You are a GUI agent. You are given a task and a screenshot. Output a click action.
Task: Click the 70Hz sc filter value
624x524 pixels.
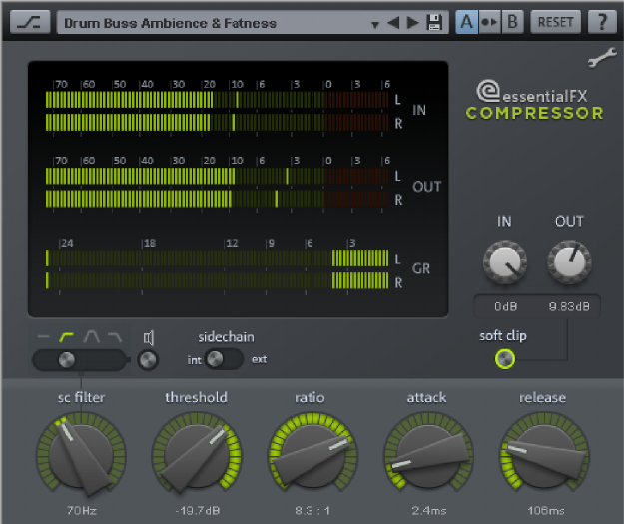82,510
